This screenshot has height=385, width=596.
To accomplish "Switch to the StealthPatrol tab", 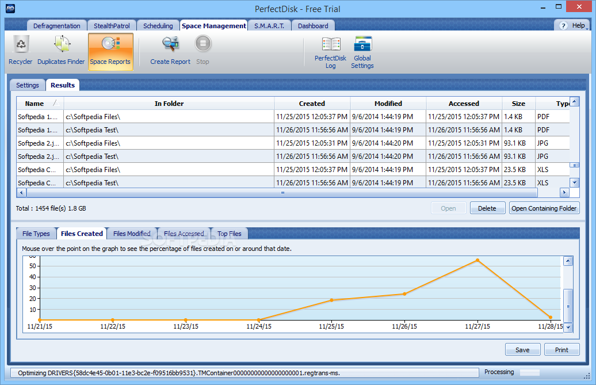I will 112,25.
